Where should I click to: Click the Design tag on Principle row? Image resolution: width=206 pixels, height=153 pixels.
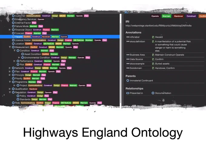(28, 75)
